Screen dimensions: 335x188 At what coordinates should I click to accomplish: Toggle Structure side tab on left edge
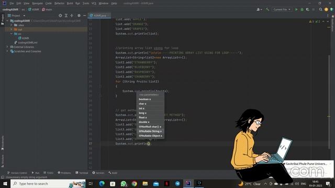pyautogui.click(x=3, y=161)
